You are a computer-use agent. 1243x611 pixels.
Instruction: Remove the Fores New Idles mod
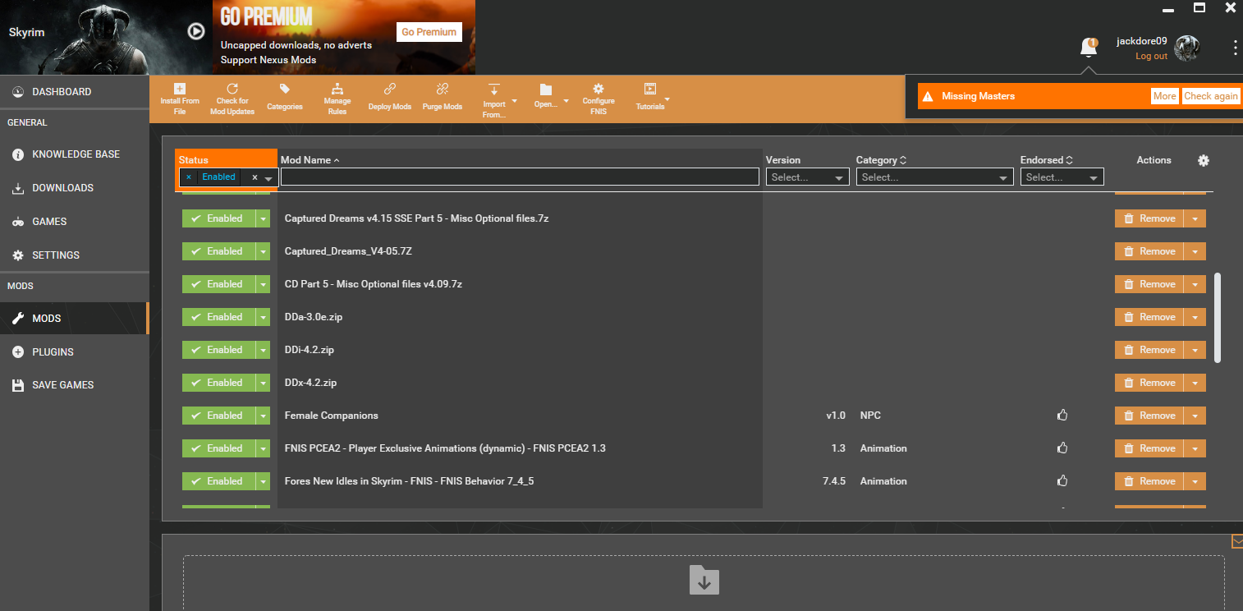[x=1149, y=481]
